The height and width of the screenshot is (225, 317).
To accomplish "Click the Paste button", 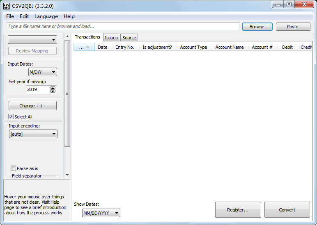I will [293, 27].
